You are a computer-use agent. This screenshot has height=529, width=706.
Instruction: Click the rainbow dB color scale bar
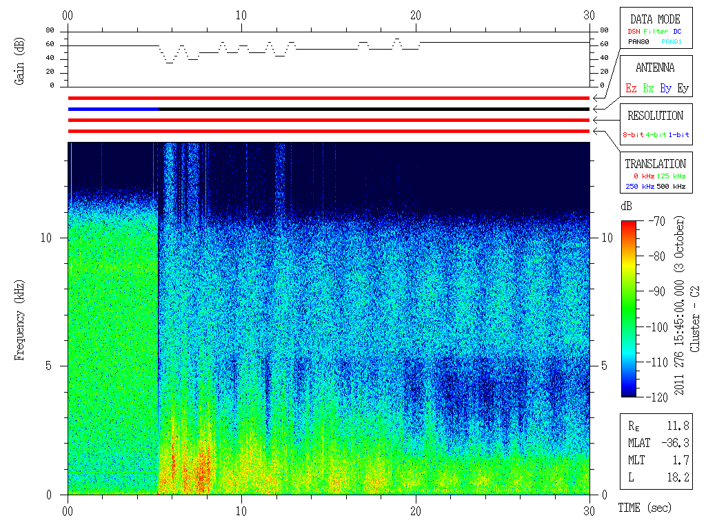629,309
